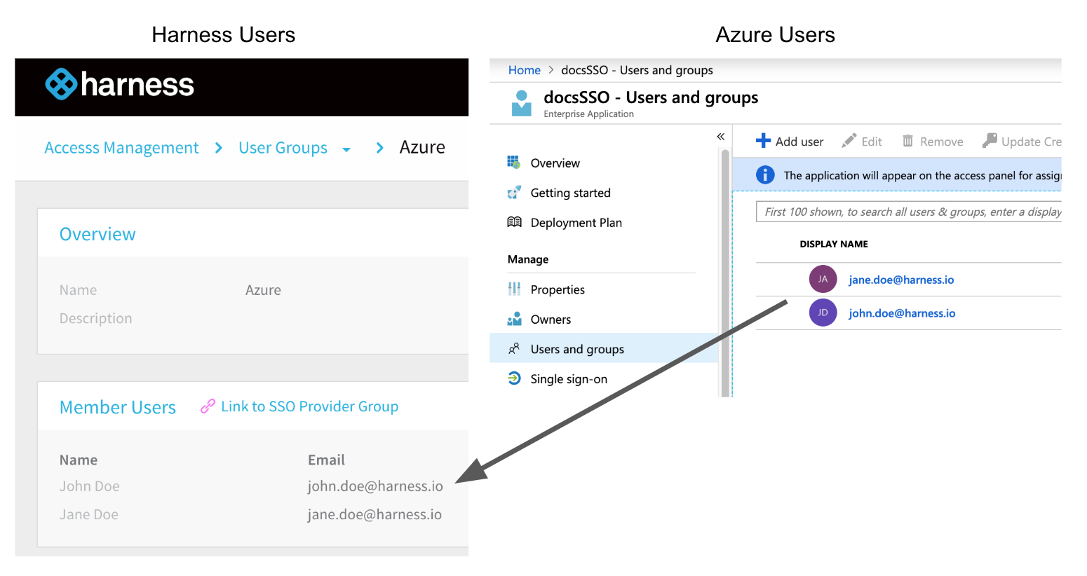Image resolution: width=1087 pixels, height=576 pixels.
Task: Click Jane Doe in Member Users
Action: point(89,514)
